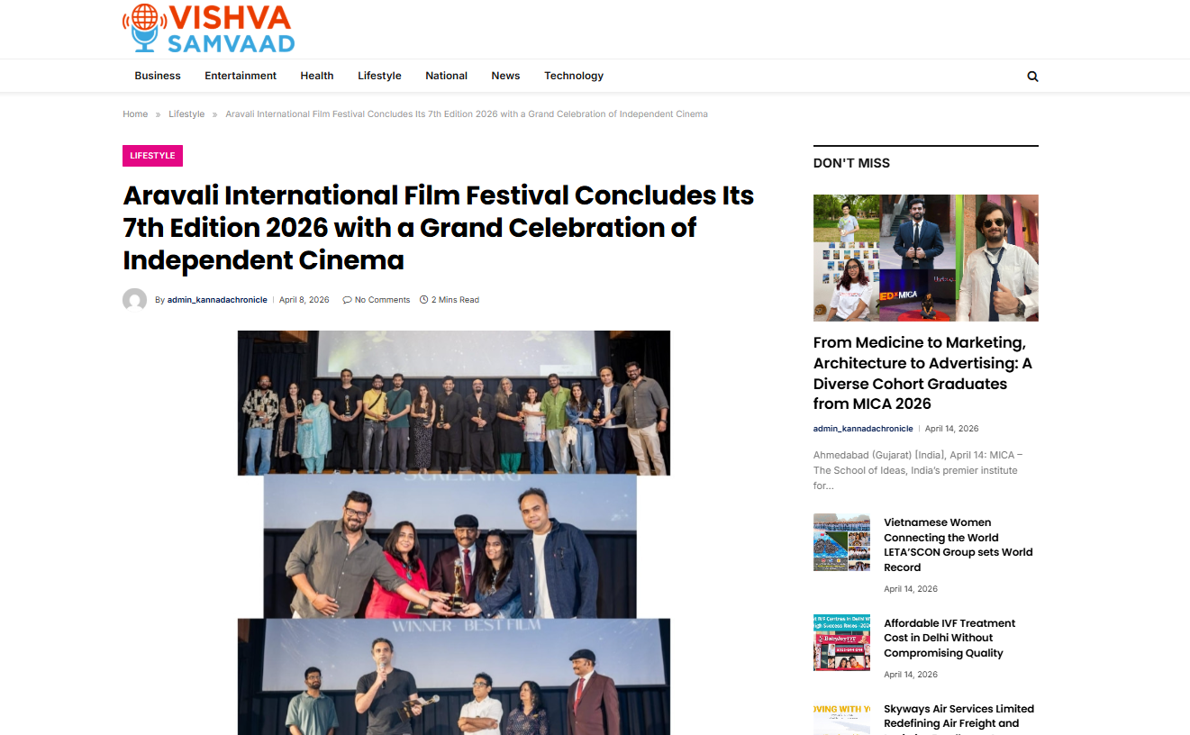Click the author avatar icon
This screenshot has width=1190, height=735.
pos(135,300)
